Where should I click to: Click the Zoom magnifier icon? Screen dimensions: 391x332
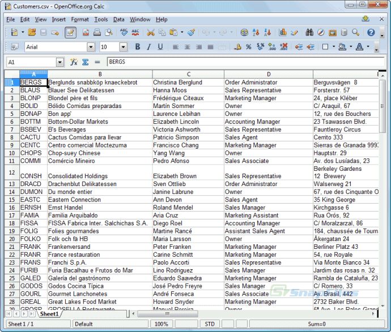coord(356,32)
